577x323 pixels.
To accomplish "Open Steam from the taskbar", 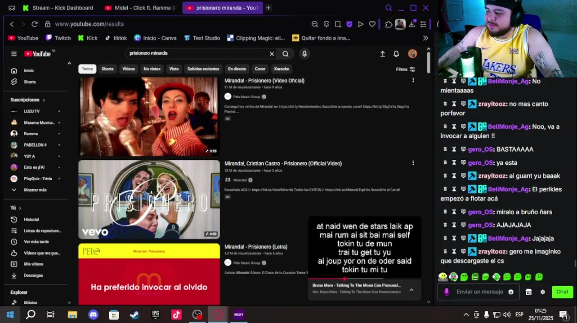I will pos(134,314).
